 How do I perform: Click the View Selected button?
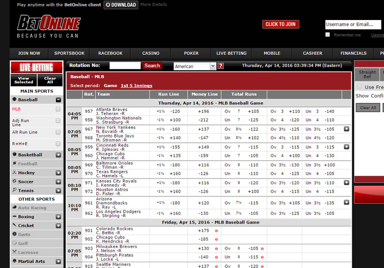tap(24, 80)
